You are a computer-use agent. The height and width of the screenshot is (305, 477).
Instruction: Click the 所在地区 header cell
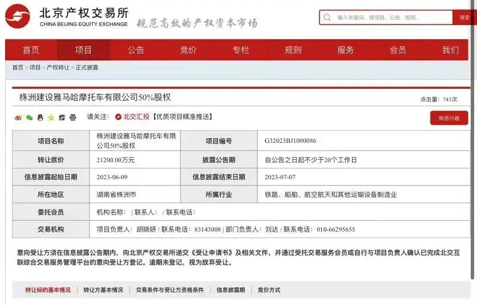(51, 195)
